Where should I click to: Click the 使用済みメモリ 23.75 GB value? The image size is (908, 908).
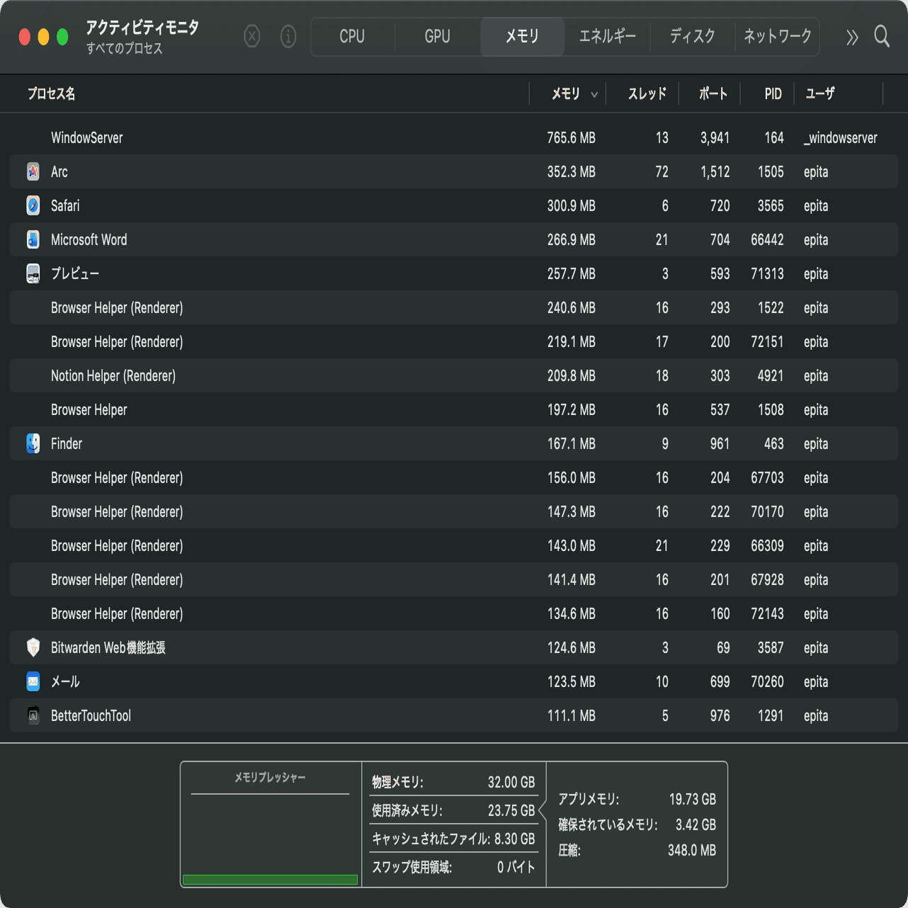[511, 810]
